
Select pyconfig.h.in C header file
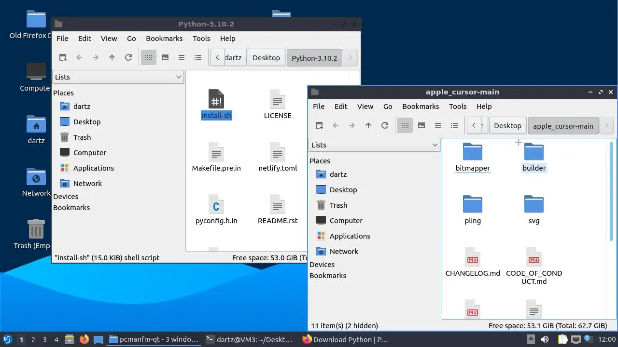216,209
